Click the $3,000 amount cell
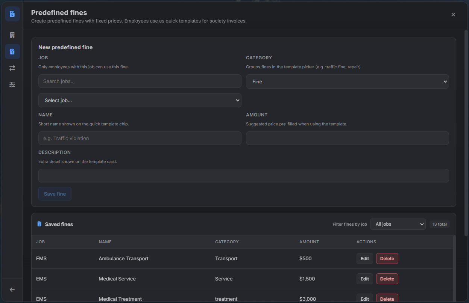 [x=307, y=299]
